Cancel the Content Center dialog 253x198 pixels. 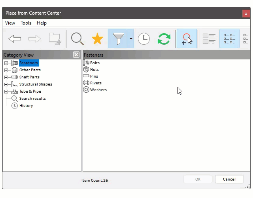click(229, 179)
